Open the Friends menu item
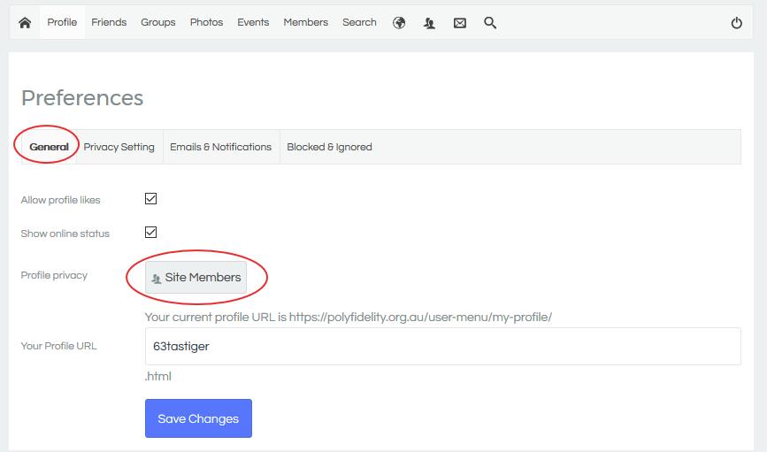The width and height of the screenshot is (767, 452). pos(109,22)
